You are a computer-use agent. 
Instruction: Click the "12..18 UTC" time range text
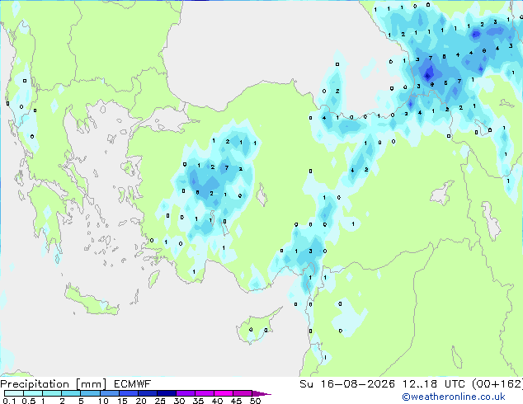433,384
